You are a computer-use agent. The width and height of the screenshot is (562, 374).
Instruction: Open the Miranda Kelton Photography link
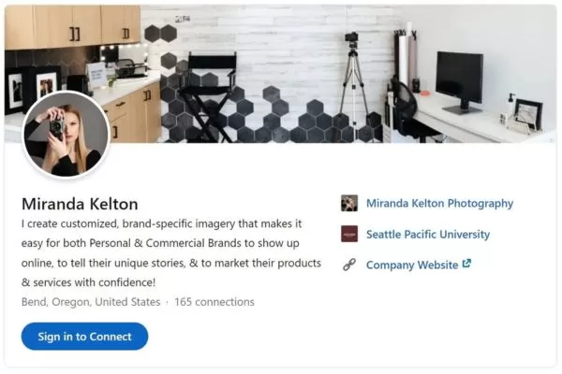[x=440, y=203]
